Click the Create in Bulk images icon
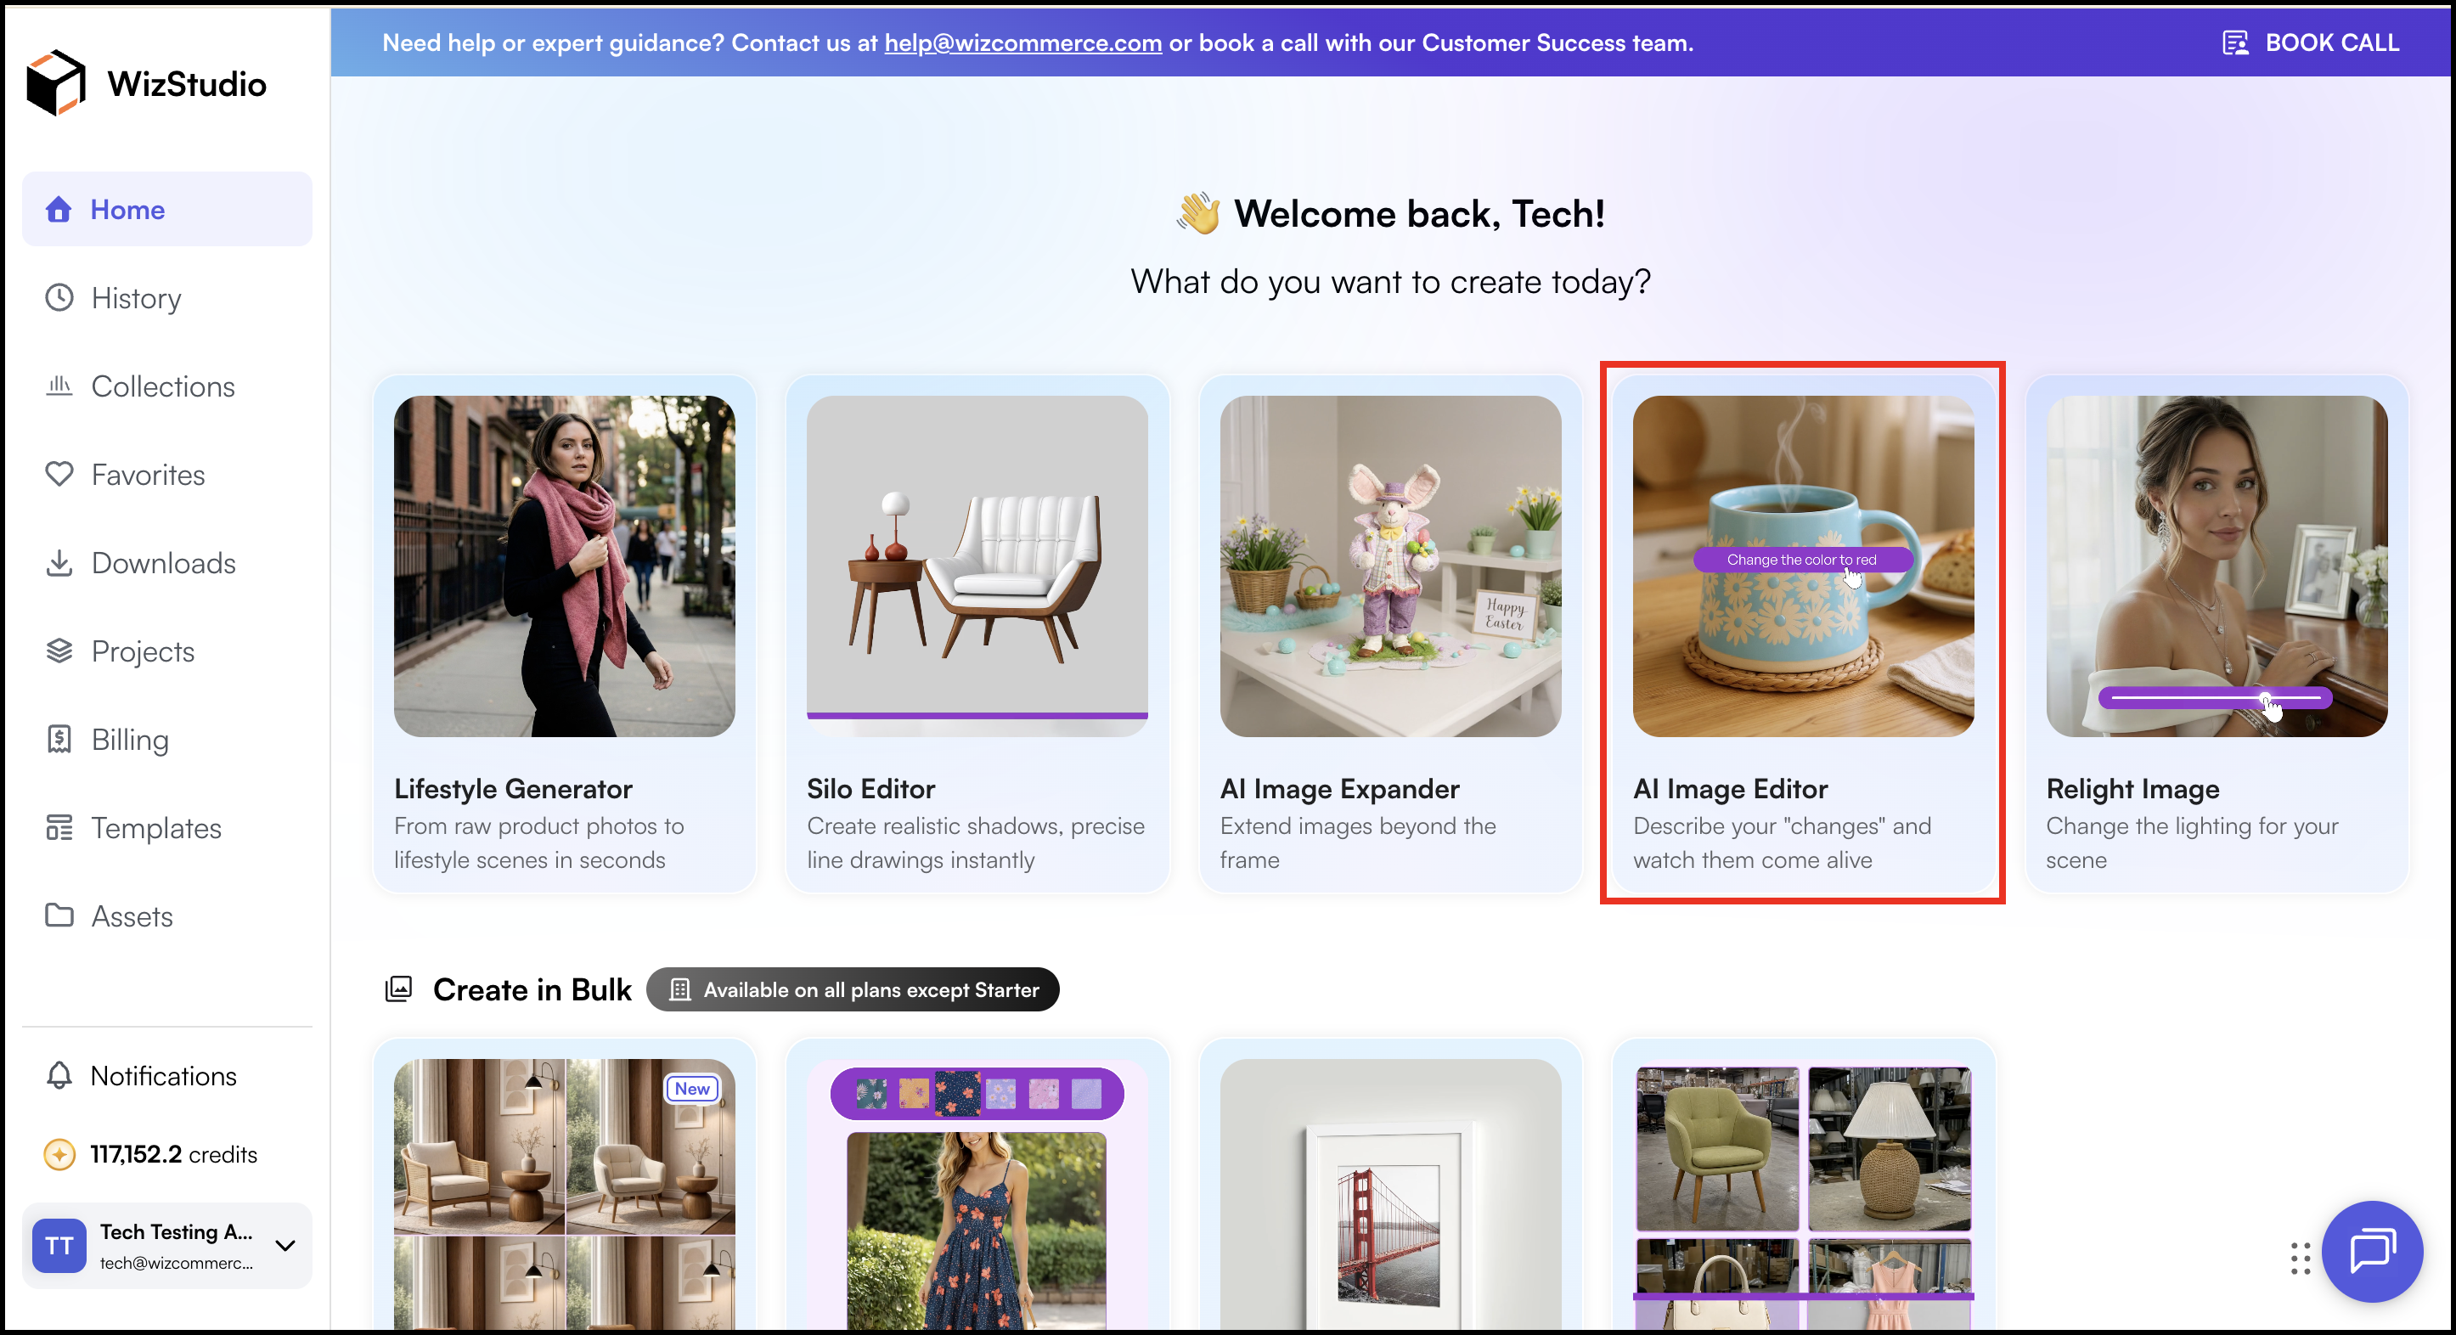2456x1335 pixels. tap(398, 989)
